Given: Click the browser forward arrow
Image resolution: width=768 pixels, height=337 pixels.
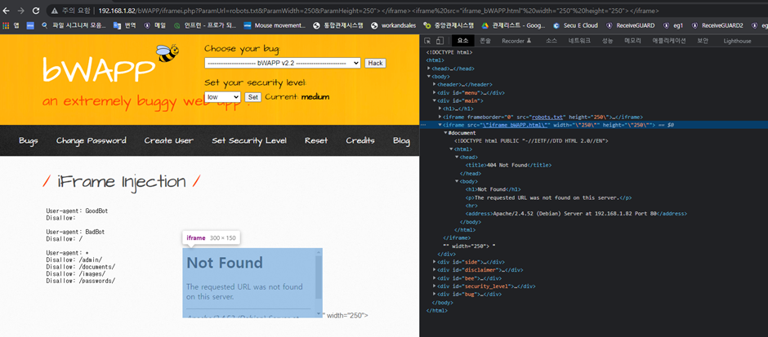Looking at the screenshot, I should click(x=20, y=11).
